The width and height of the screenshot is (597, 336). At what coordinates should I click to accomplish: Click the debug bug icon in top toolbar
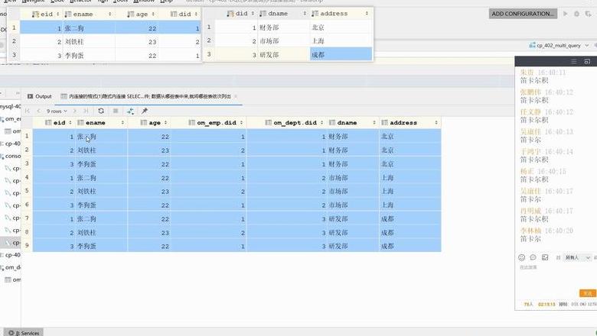click(x=577, y=14)
